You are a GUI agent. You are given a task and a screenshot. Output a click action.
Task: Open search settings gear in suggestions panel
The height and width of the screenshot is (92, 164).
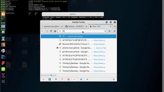tap(114, 79)
